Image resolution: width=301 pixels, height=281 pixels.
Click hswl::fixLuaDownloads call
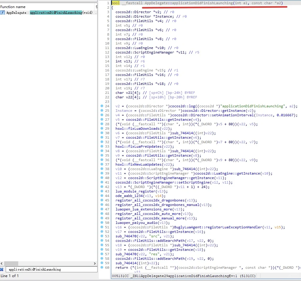click(137, 129)
